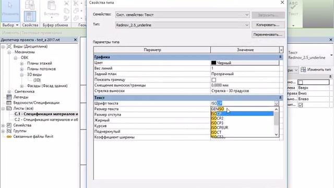The height and width of the screenshot is (188, 334).
Task: Select highlighted ISOCP font
Action: 242,114
